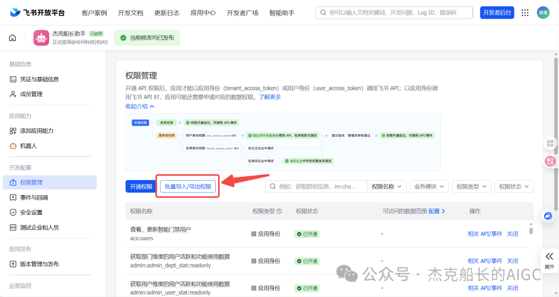Open the 权限状态 filter dropdown
This screenshot has width=559, height=297.
coord(514,186)
